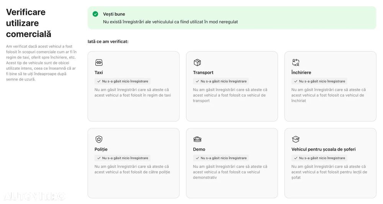
Task: Click the green success checkmark icon
Action: coord(95,14)
